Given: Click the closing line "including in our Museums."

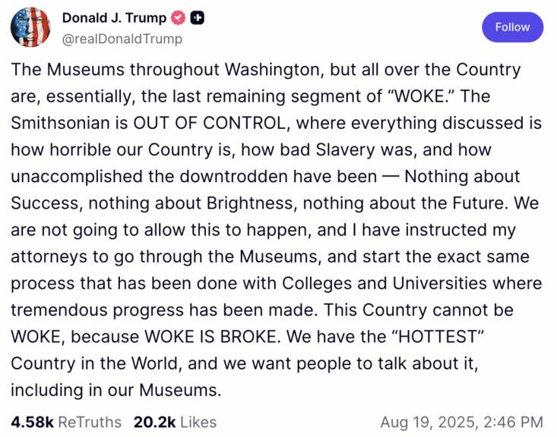Looking at the screenshot, I should click(116, 390).
